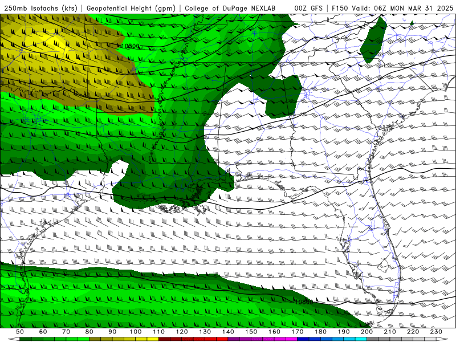This screenshot has width=456, height=342.
Task: Click the 70 value on the legend scale
Action: click(66, 332)
